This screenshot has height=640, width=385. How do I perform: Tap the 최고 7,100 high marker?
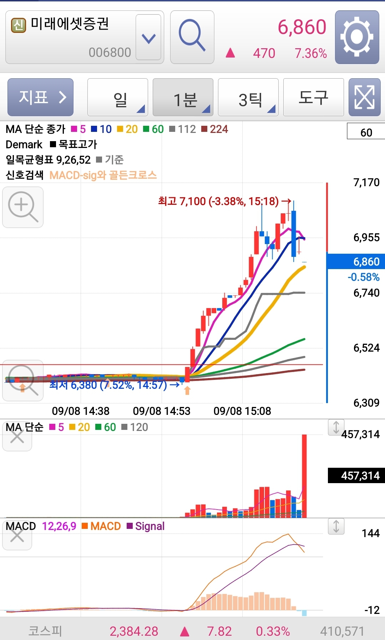(225, 201)
